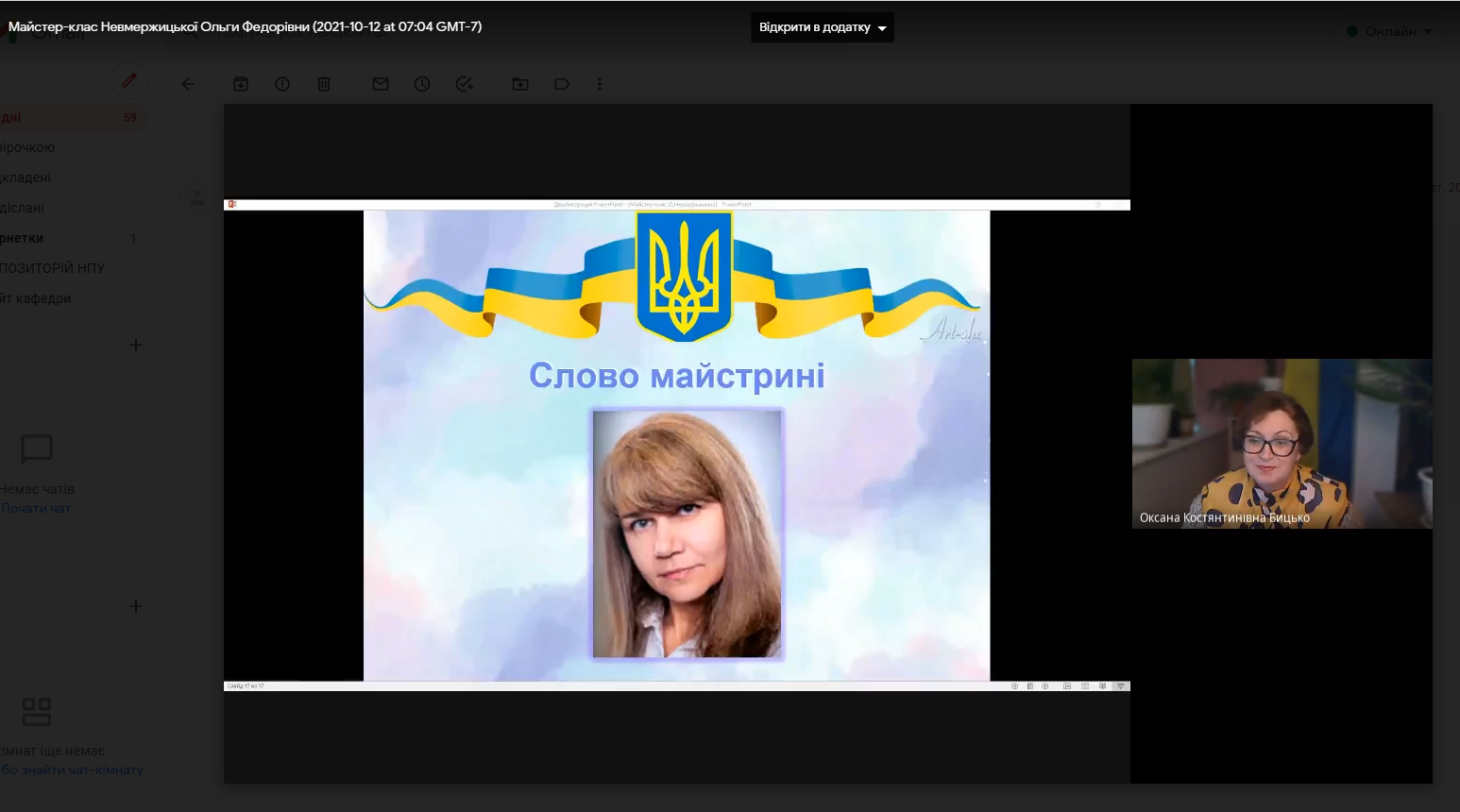Mark as unread using the envelope icon

(381, 84)
